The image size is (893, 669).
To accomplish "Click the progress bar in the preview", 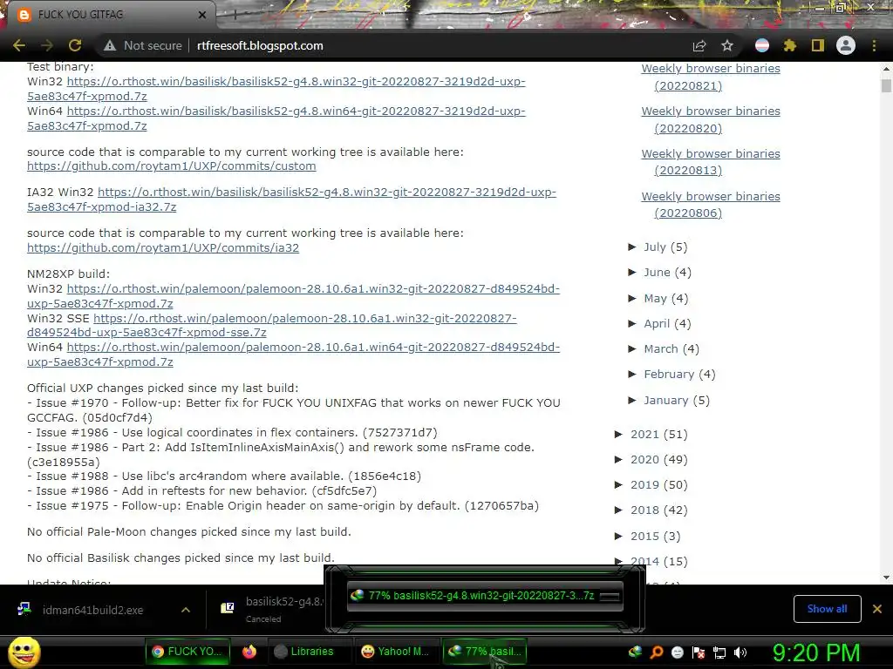I will [x=610, y=596].
